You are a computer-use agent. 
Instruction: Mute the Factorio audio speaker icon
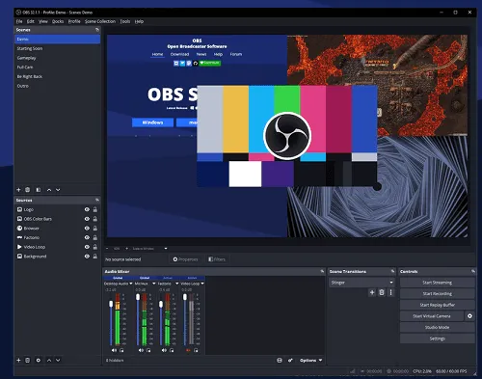(x=164, y=350)
